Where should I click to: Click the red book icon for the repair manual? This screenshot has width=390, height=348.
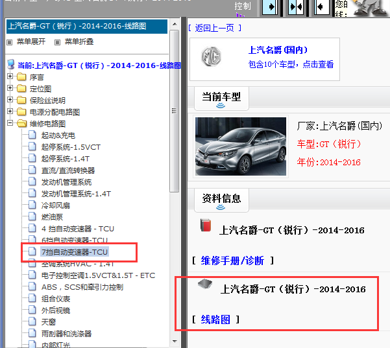[206, 225]
